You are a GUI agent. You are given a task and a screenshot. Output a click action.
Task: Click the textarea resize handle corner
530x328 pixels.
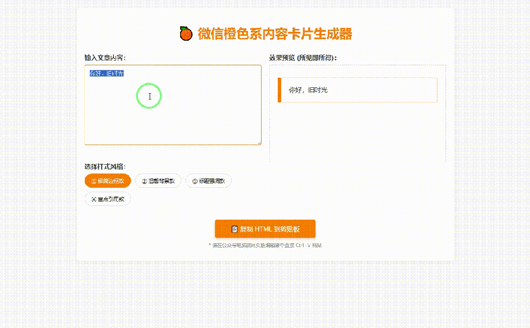click(259, 143)
